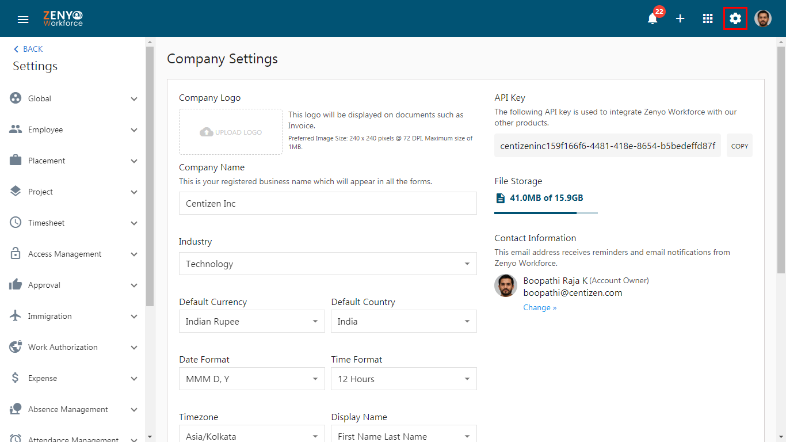The height and width of the screenshot is (442, 786).
Task: Click the Expense dollar icon
Action: pos(16,378)
